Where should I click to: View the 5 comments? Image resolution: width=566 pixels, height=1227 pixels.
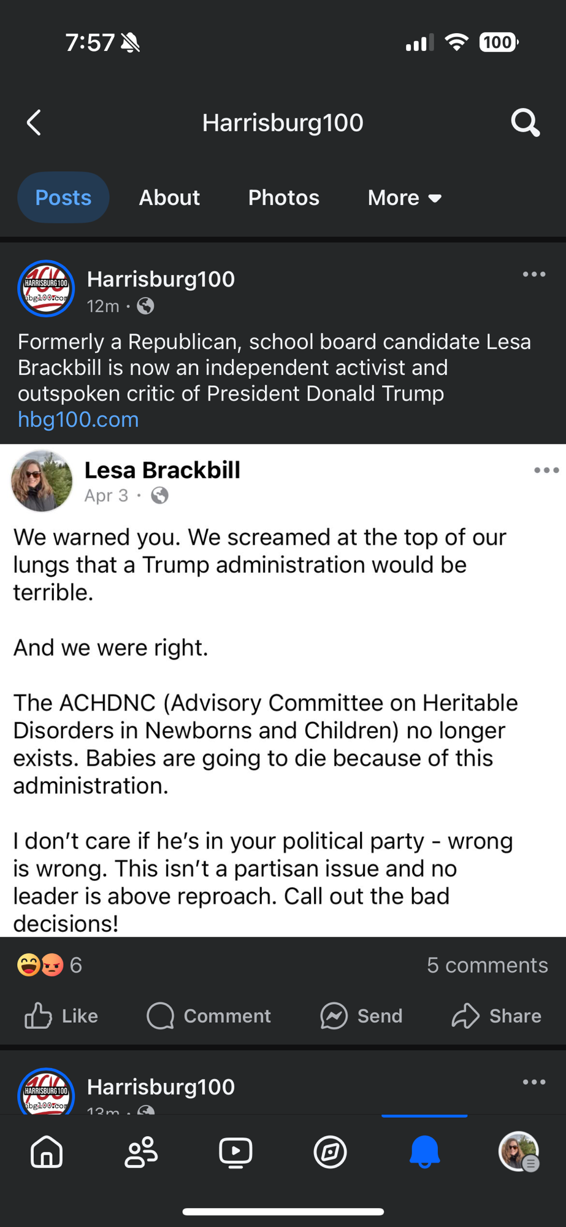[x=487, y=965]
